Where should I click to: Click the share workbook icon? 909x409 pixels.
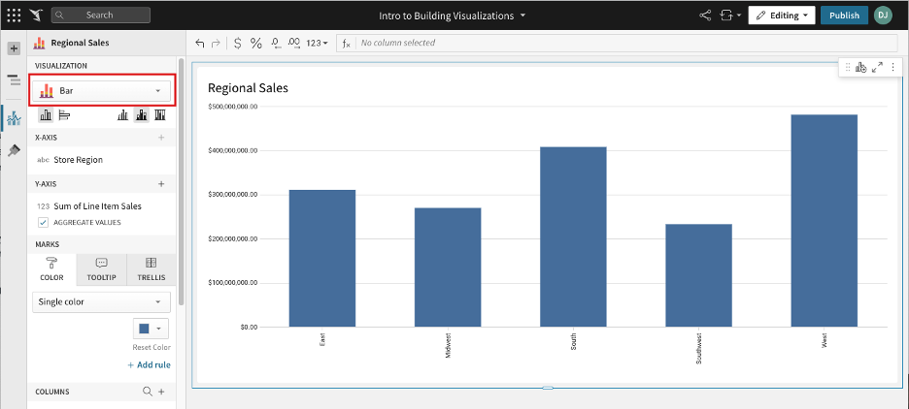[705, 16]
